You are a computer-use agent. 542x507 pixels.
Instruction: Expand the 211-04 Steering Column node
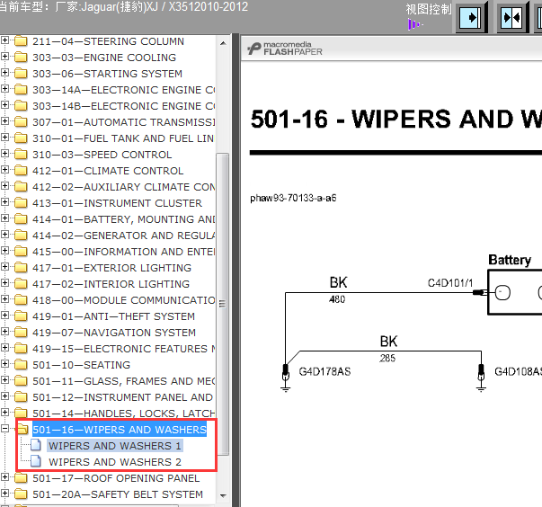[x=4, y=40]
